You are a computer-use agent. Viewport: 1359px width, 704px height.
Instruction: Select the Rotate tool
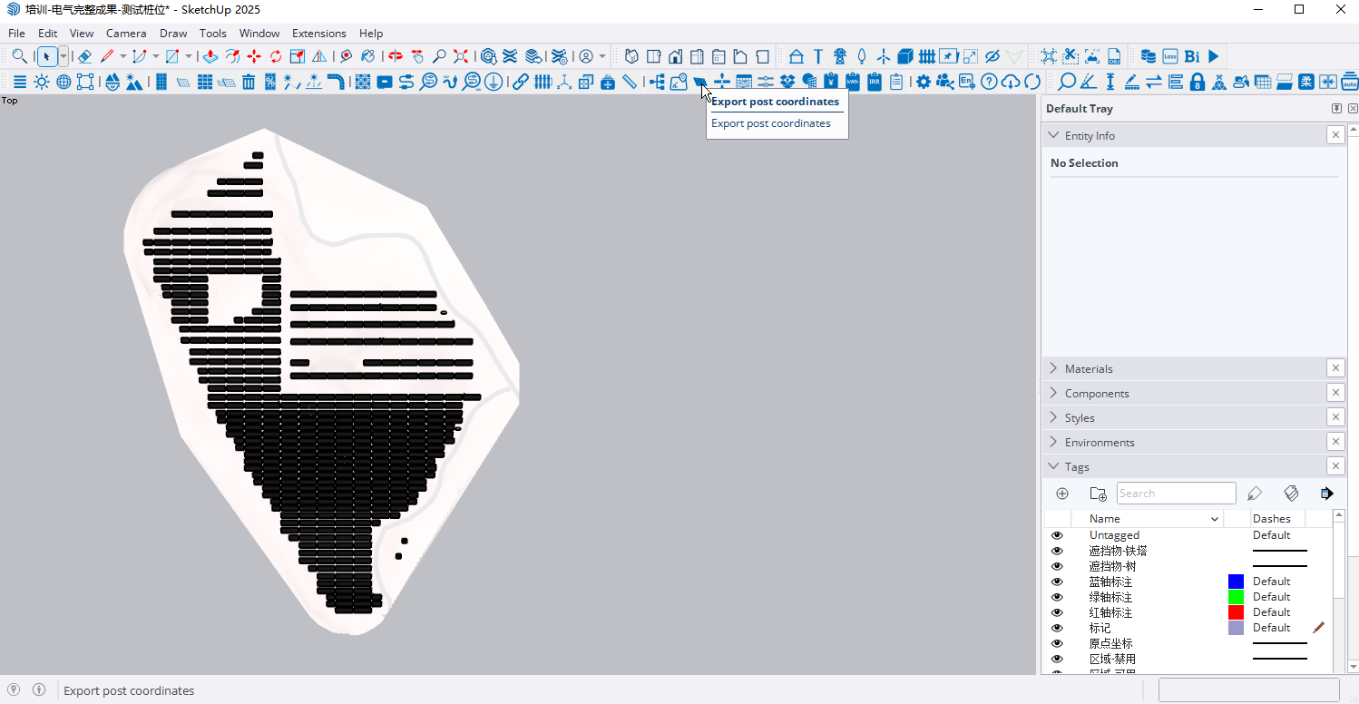point(276,56)
